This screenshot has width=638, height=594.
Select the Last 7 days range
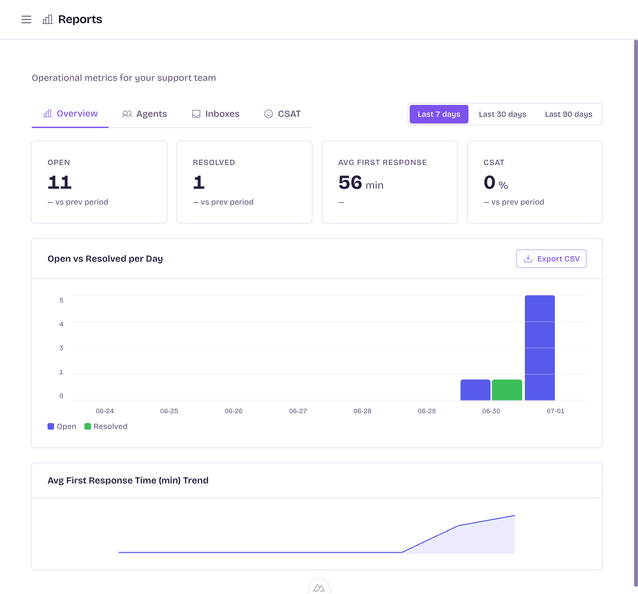pyautogui.click(x=439, y=114)
